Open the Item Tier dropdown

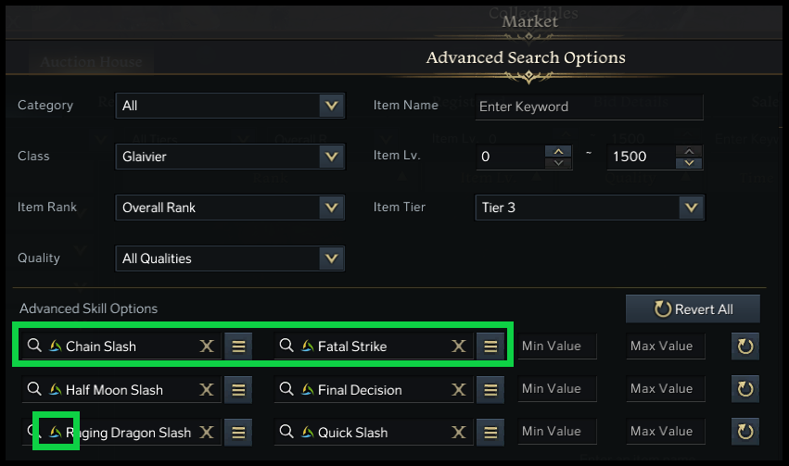[689, 208]
